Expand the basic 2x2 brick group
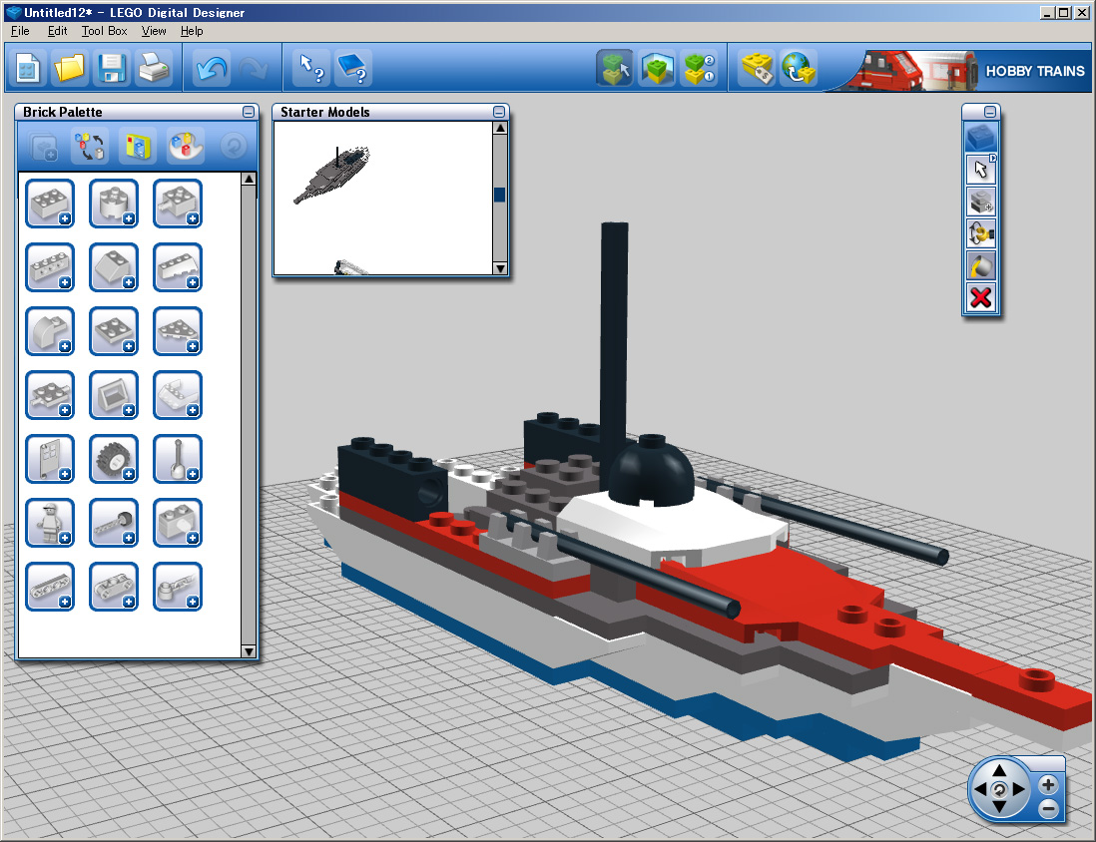This screenshot has width=1096, height=842. tap(50, 204)
